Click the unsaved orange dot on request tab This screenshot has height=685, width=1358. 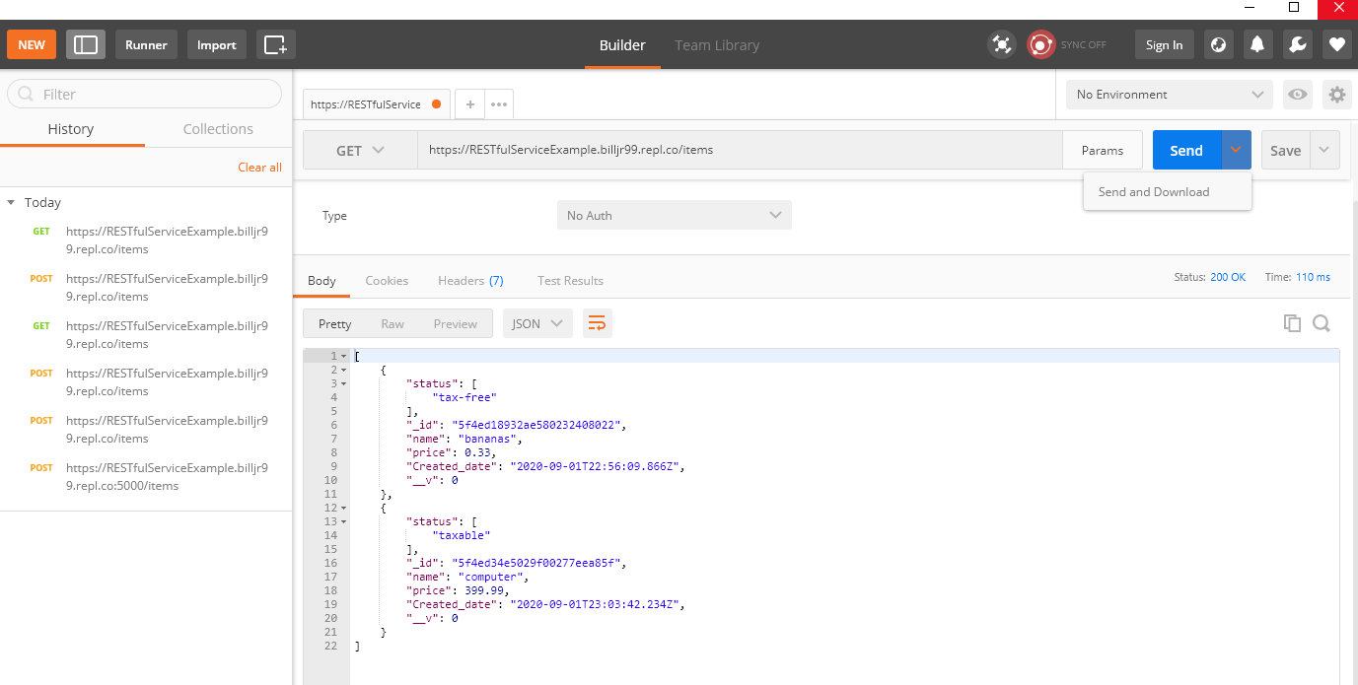(436, 103)
